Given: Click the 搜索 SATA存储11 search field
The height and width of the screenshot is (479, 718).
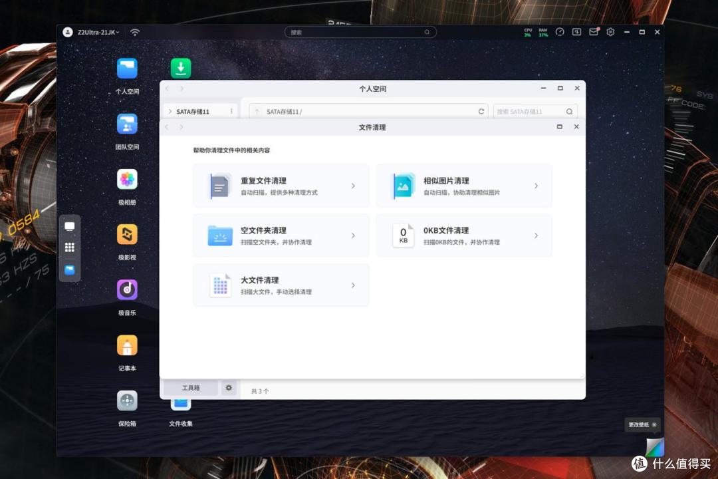Looking at the screenshot, I should (x=535, y=111).
